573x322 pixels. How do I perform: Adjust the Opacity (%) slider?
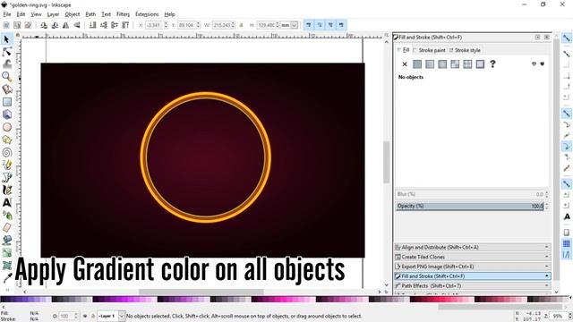click(470, 206)
